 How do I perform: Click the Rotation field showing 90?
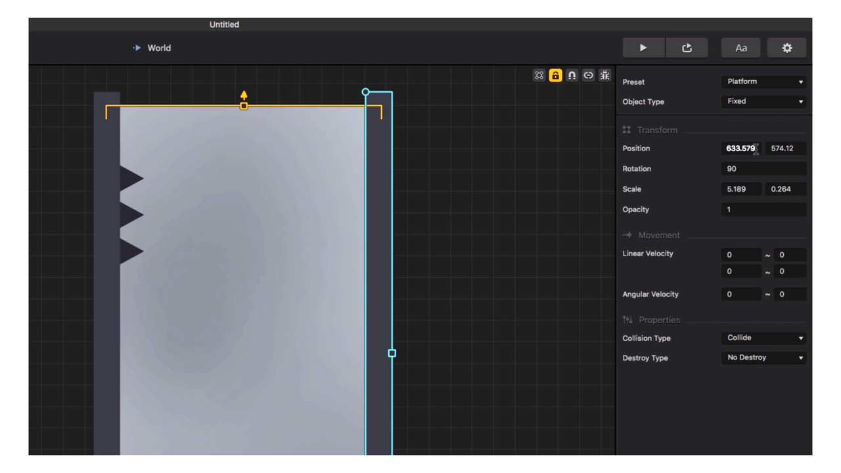(x=763, y=169)
